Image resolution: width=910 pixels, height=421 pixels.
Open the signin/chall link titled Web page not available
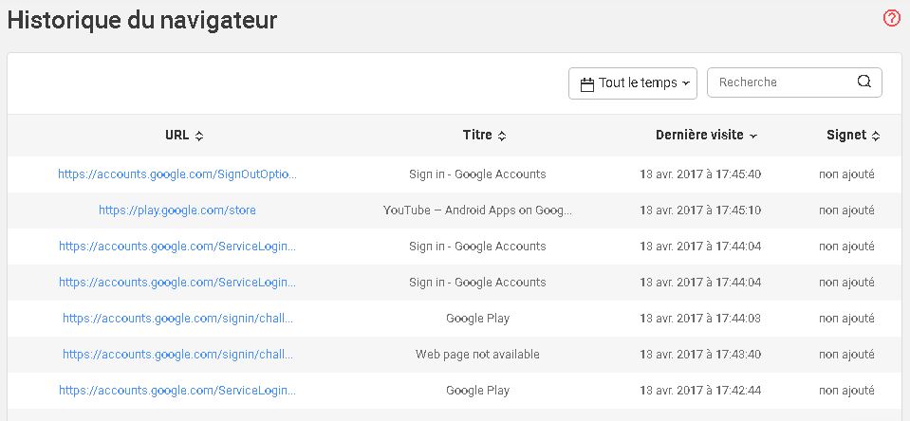[177, 355]
